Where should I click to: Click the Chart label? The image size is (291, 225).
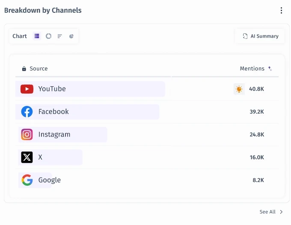[x=20, y=36]
